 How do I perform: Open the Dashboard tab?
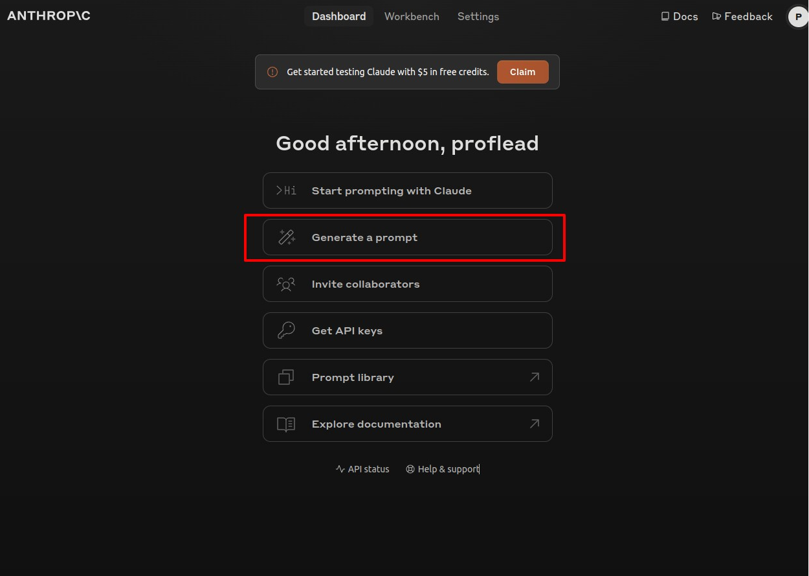[338, 16]
